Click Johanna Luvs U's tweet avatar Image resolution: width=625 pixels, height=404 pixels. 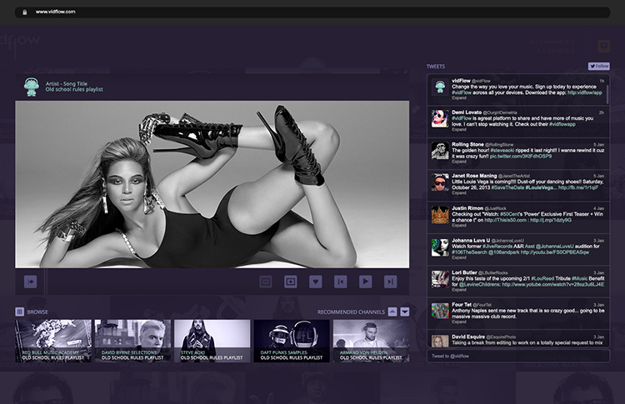440,247
